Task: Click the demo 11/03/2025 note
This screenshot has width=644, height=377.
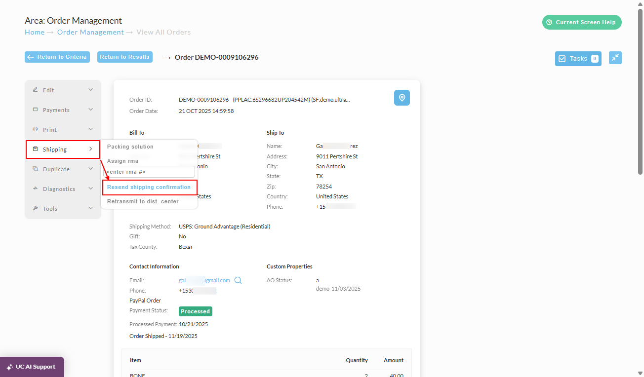Action: (338, 289)
